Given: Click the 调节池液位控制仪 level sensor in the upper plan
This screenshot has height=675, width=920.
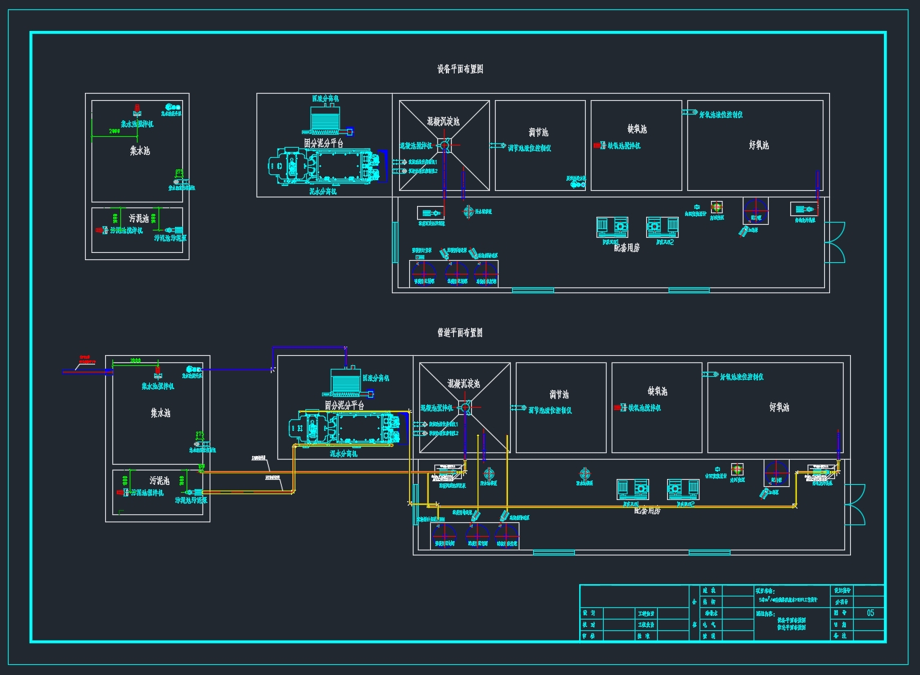Looking at the screenshot, I should pos(497,146).
